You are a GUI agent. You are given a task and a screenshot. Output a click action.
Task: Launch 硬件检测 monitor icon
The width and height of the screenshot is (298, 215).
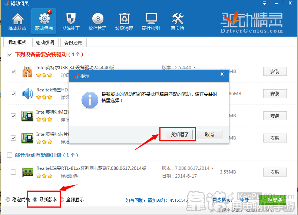tap(150, 21)
